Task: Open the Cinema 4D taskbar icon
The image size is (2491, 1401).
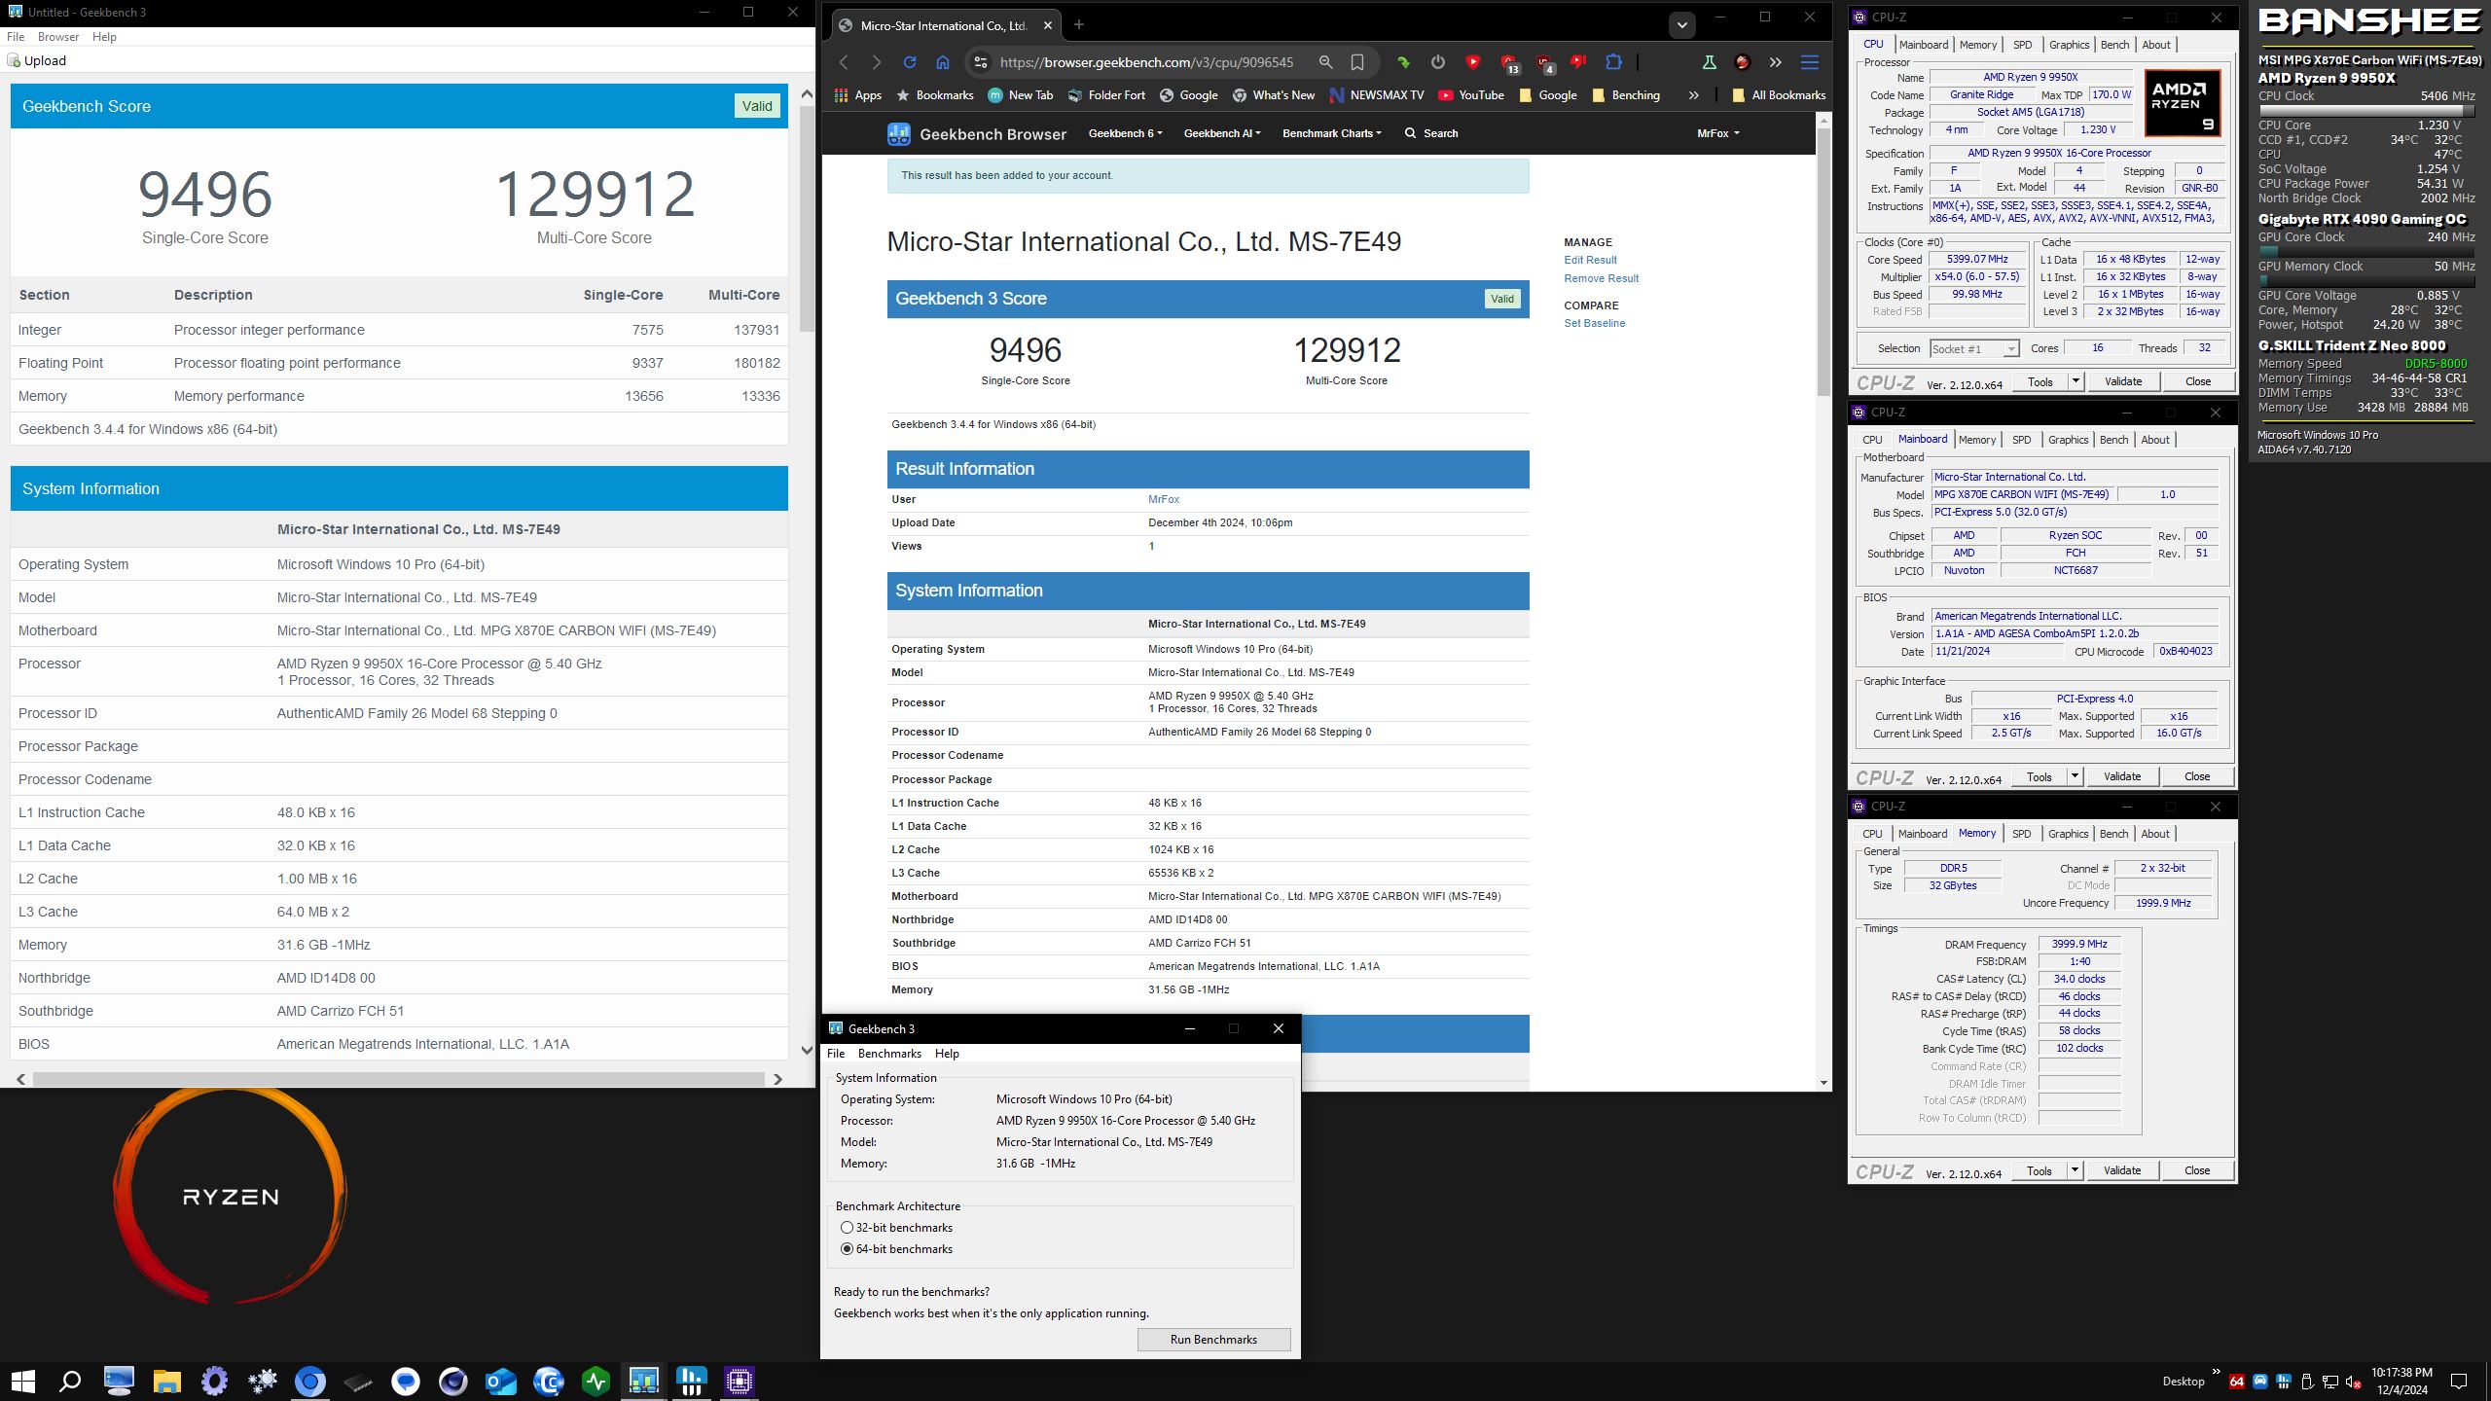Action: 453,1381
